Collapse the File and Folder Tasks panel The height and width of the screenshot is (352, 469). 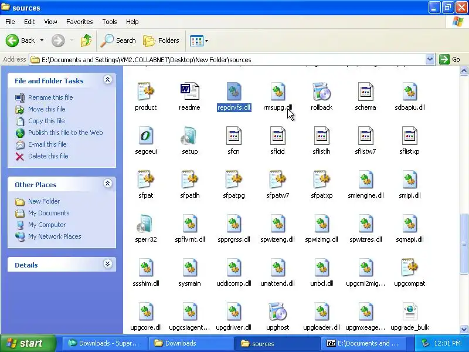coord(107,80)
